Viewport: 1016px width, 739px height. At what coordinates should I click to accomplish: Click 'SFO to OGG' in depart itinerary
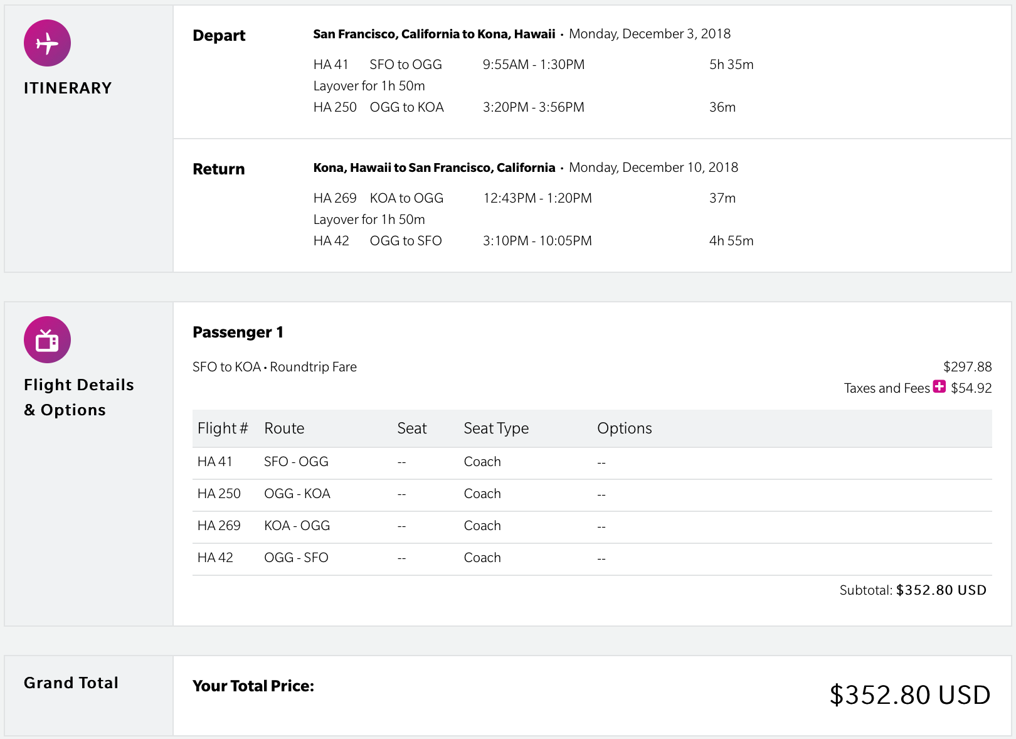(x=406, y=65)
